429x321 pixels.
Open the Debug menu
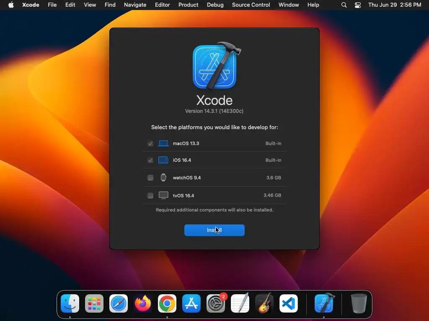(215, 5)
